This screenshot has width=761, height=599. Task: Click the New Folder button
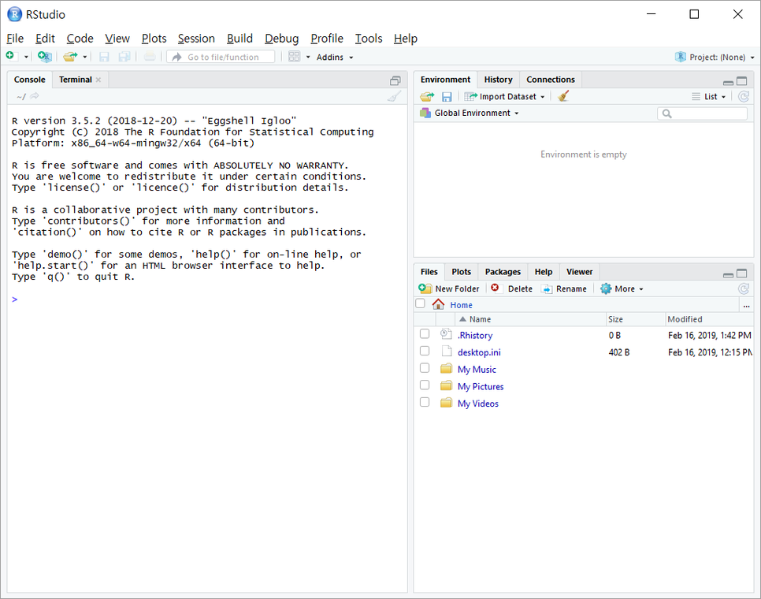[449, 288]
